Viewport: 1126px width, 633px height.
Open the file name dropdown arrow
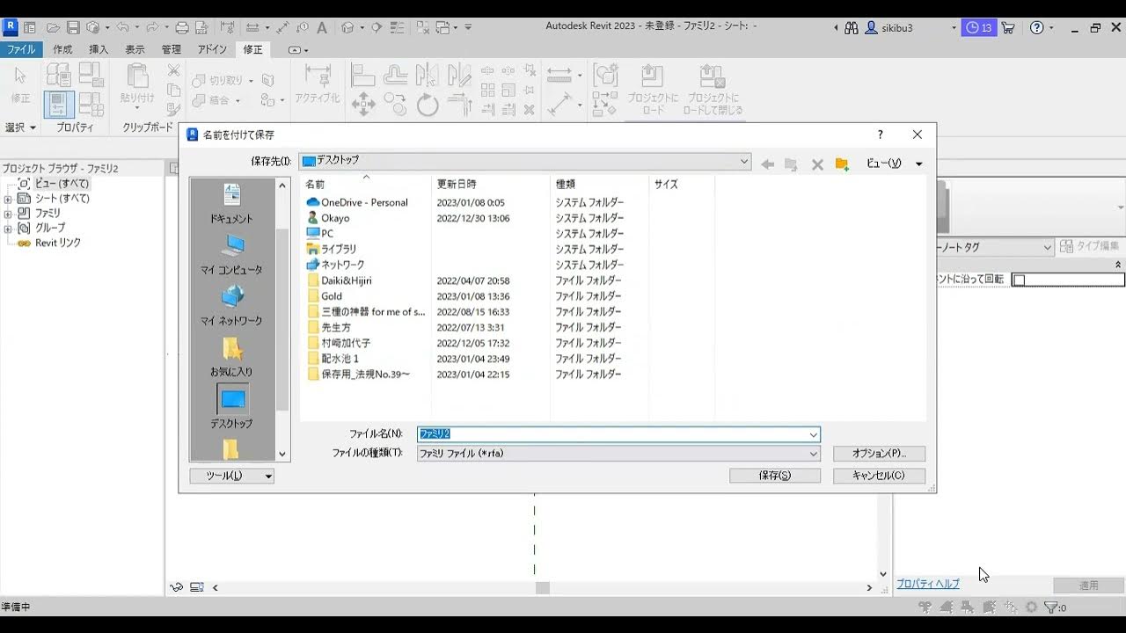click(814, 434)
